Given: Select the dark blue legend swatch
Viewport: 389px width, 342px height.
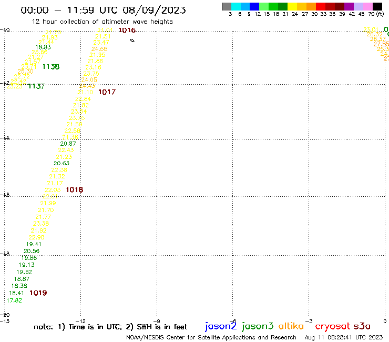Looking at the screenshot, I should pyautogui.click(x=254, y=6).
